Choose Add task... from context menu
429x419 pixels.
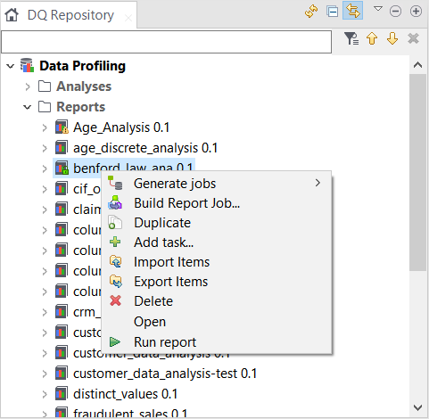tap(217, 242)
